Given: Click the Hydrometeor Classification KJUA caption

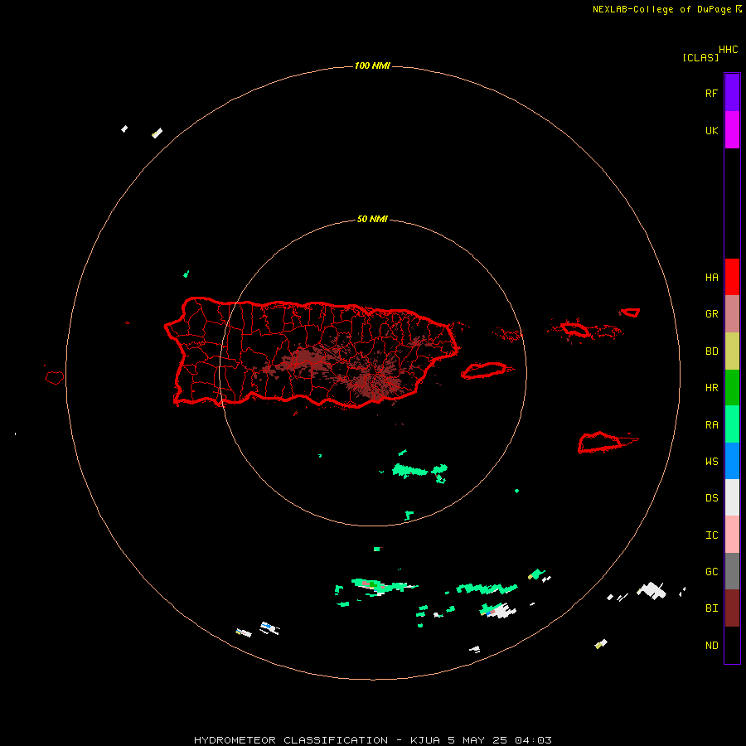Looking at the screenshot, I should tap(372, 740).
